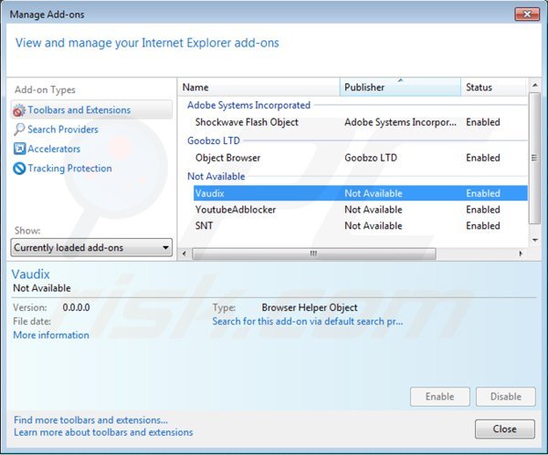Image resolution: width=548 pixels, height=455 pixels.
Task: Click the vertical scrollbar up arrow
Action: (x=534, y=85)
